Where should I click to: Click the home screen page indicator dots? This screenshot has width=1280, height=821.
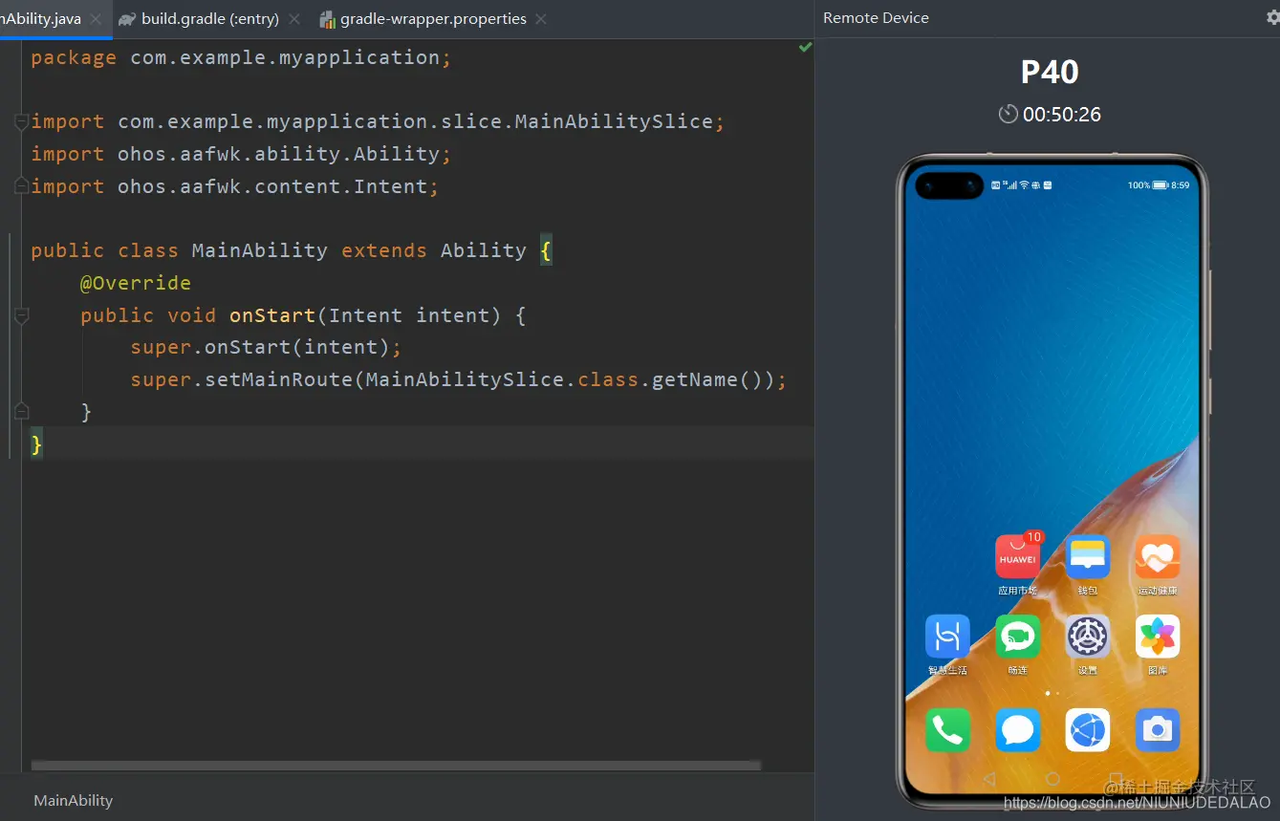[x=1052, y=692]
